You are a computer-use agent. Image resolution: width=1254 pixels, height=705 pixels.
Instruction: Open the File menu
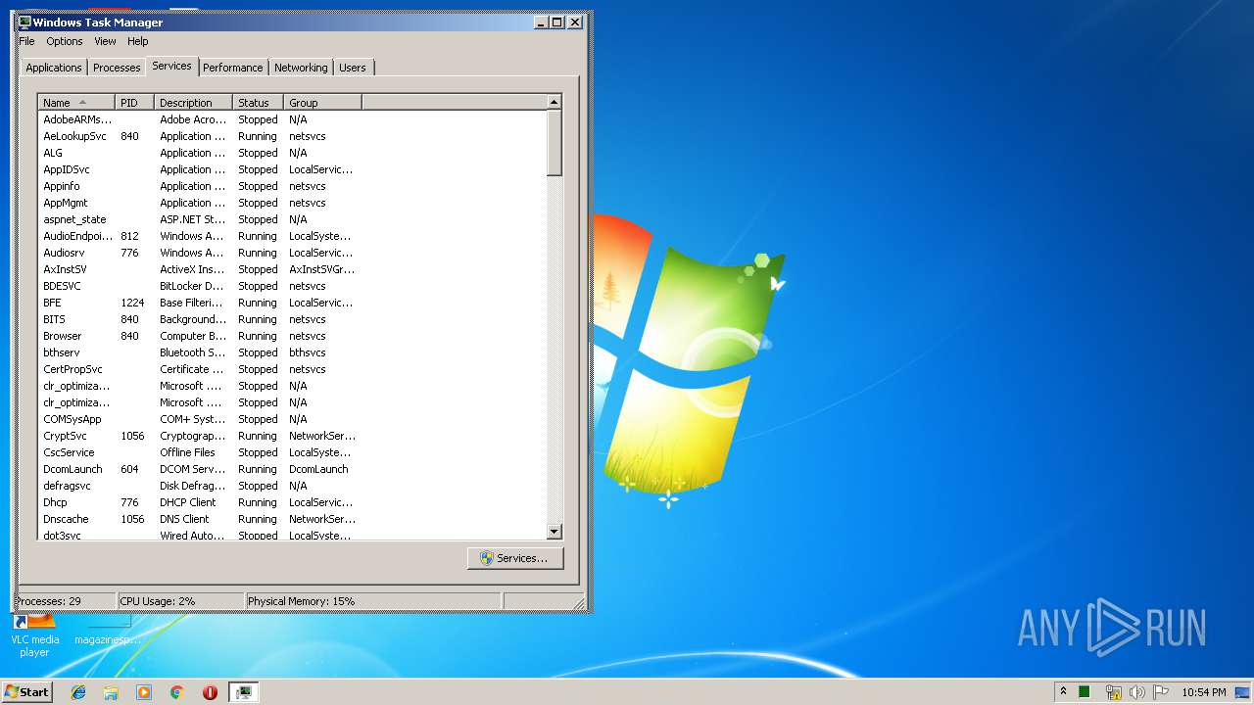coord(26,41)
